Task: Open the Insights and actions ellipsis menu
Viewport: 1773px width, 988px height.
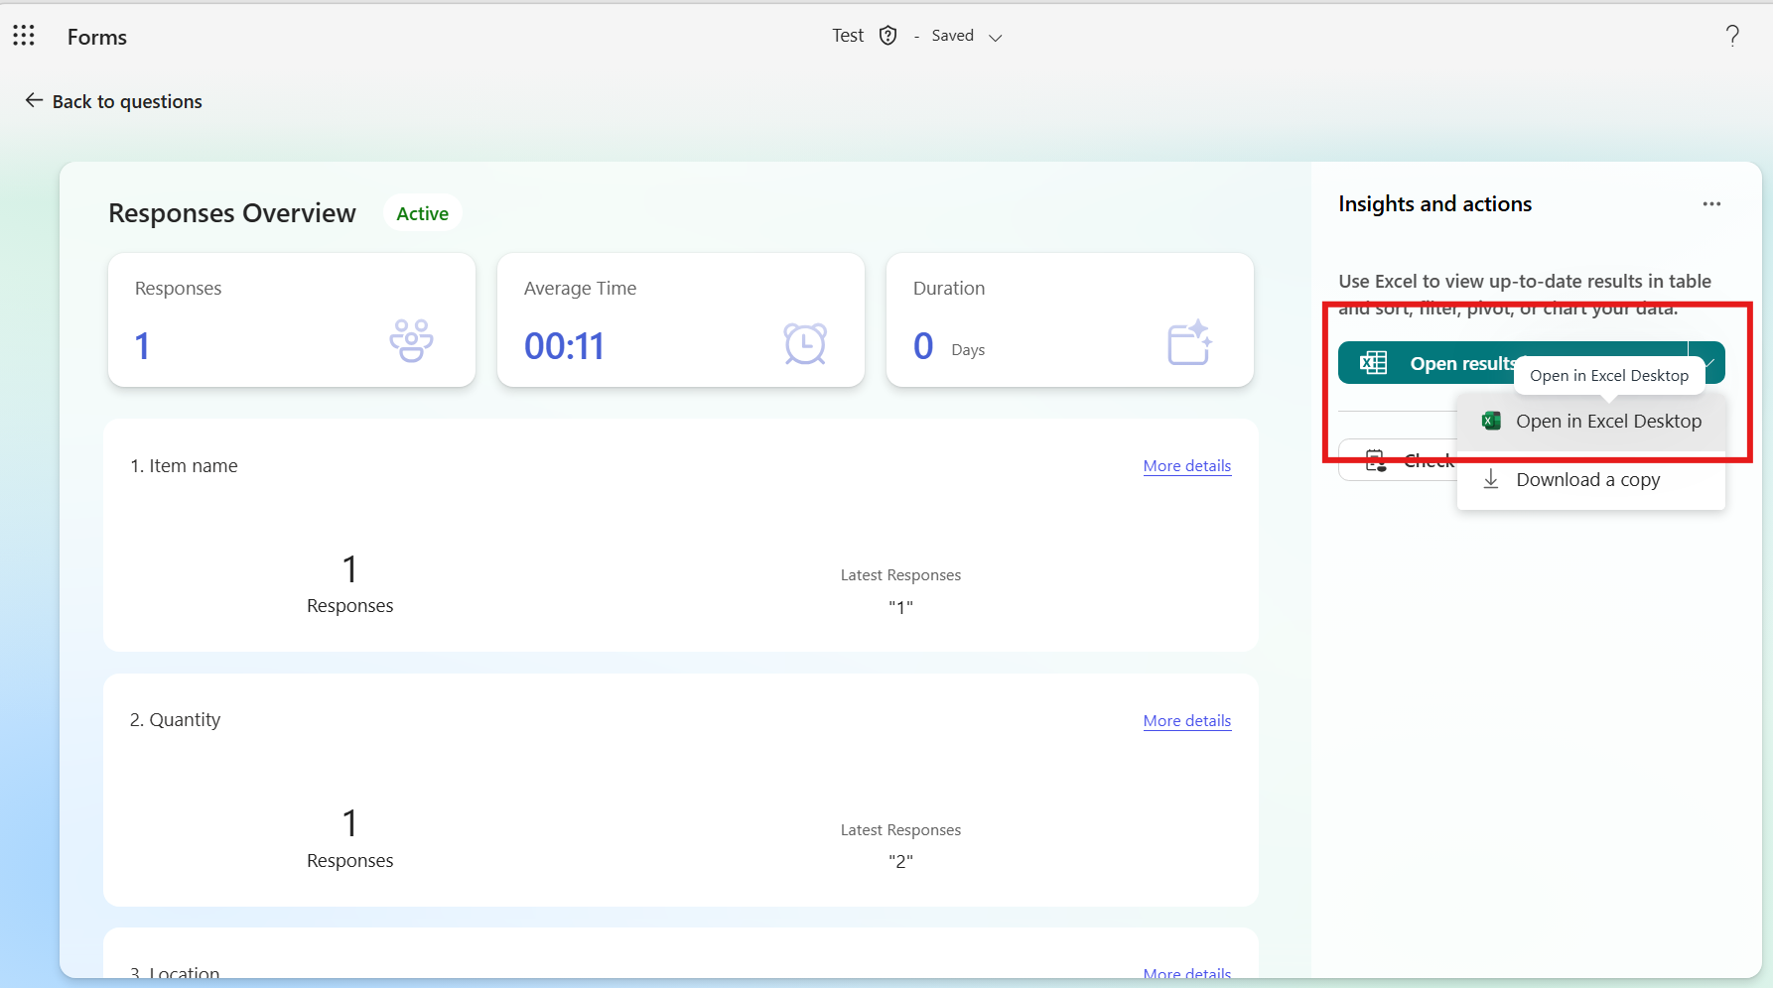Action: (1711, 204)
